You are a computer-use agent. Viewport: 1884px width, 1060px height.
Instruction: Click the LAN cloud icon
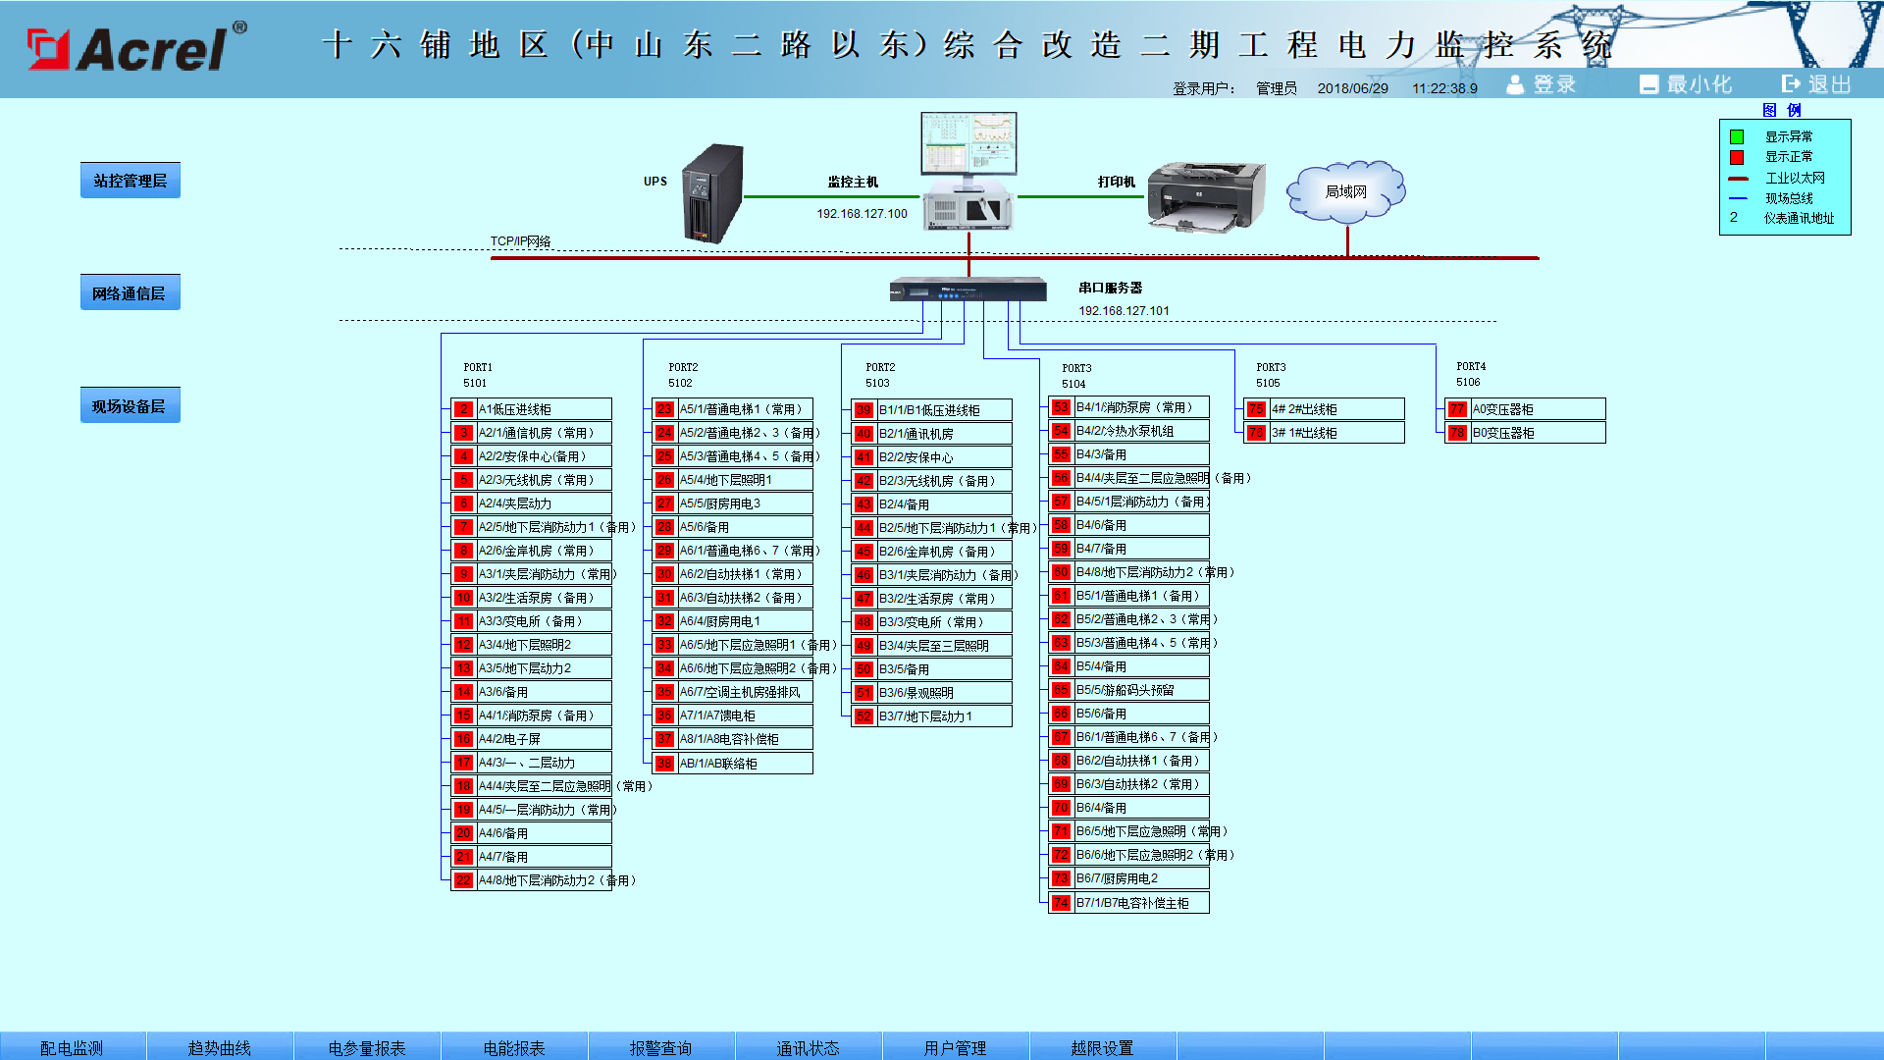[1346, 191]
